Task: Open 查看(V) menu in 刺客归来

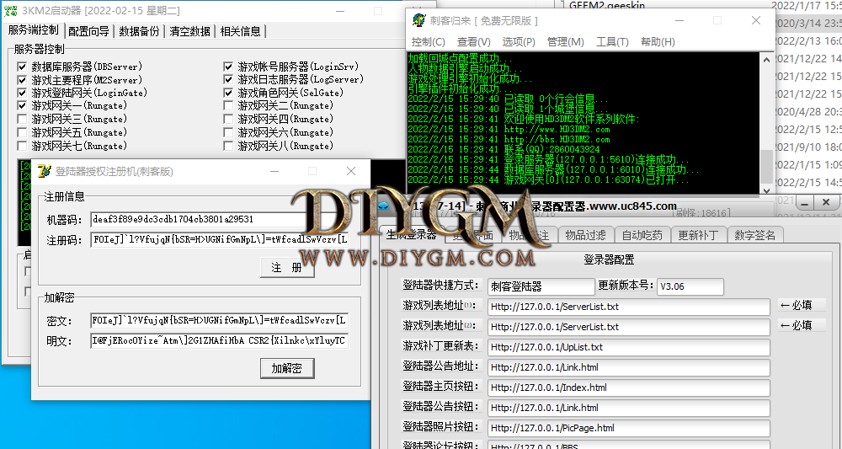Action: point(473,42)
